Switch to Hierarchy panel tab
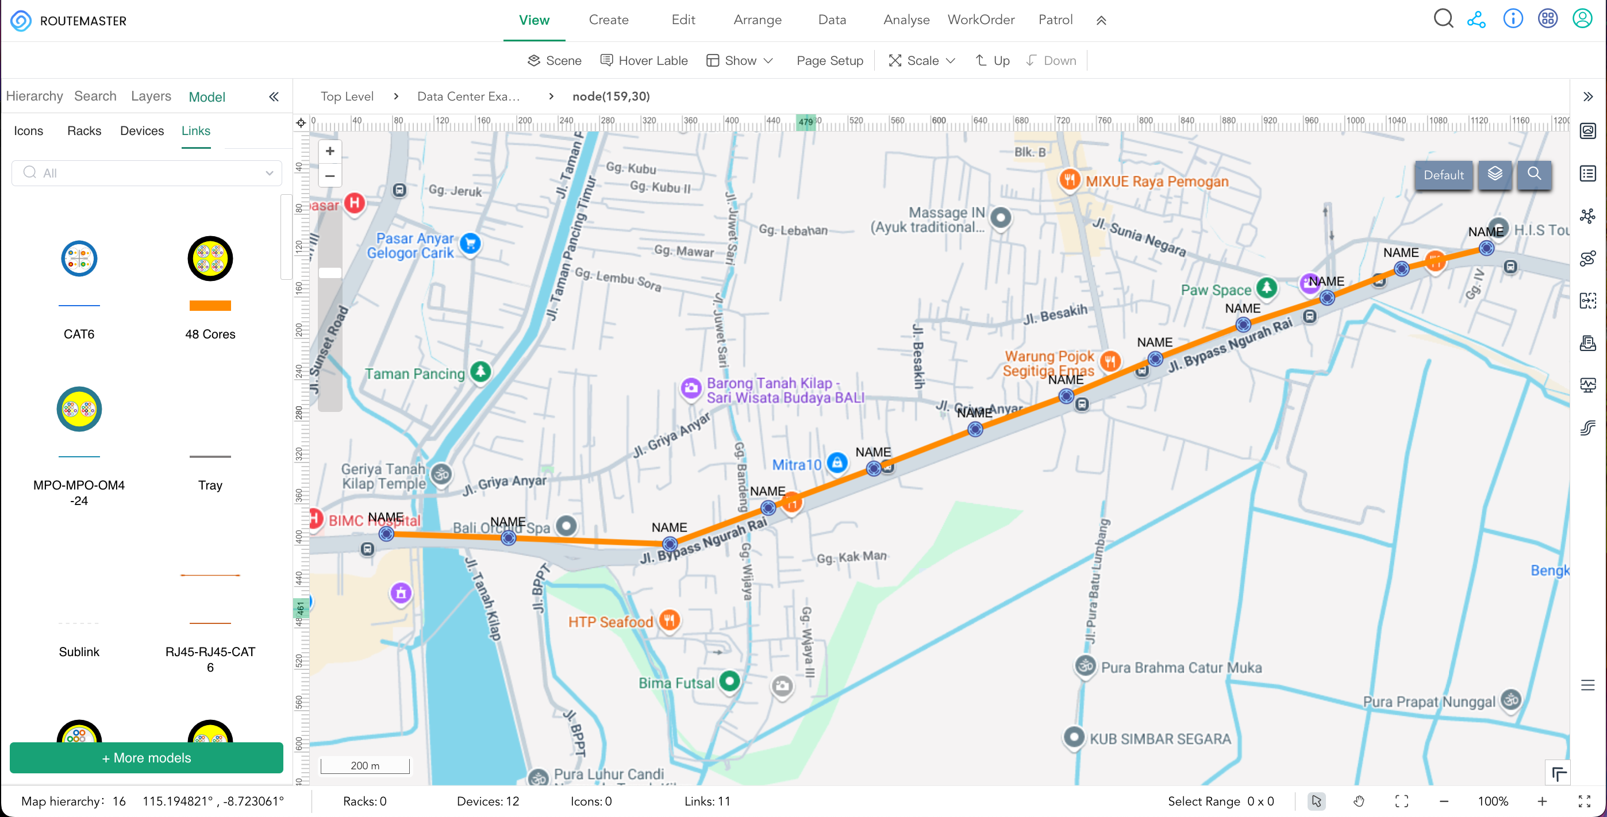This screenshot has width=1607, height=817. click(34, 96)
